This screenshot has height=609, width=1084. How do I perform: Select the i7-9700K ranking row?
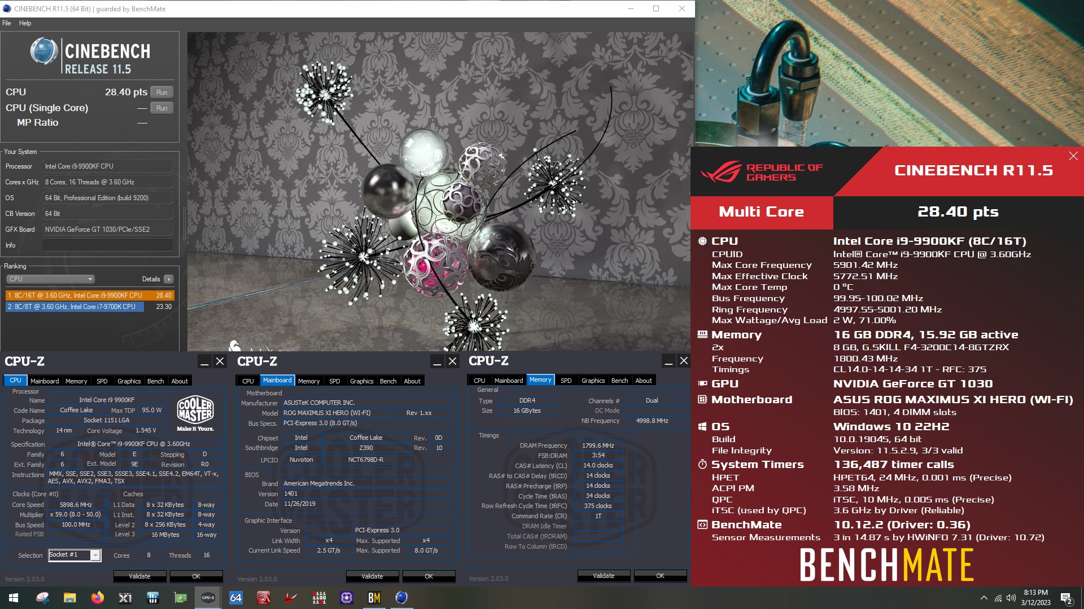90,307
